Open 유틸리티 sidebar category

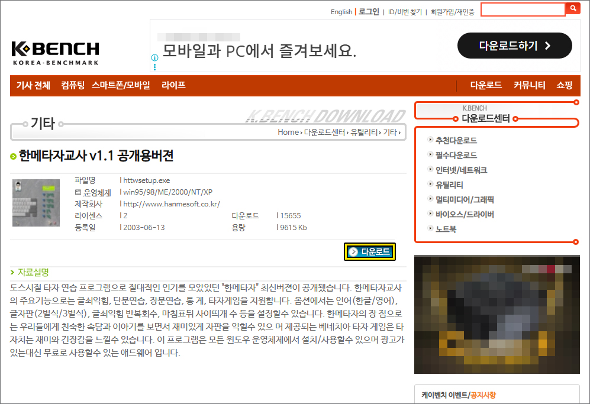449,185
